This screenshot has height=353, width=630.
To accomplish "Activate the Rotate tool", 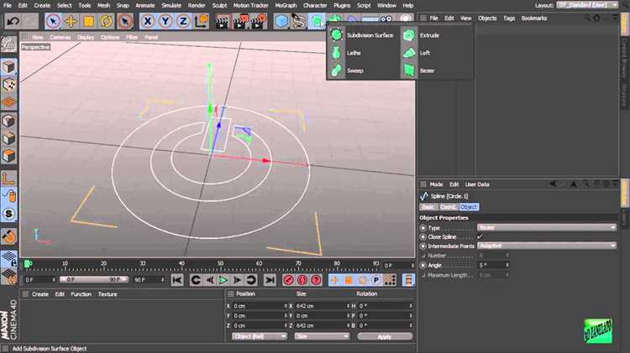I will [106, 21].
